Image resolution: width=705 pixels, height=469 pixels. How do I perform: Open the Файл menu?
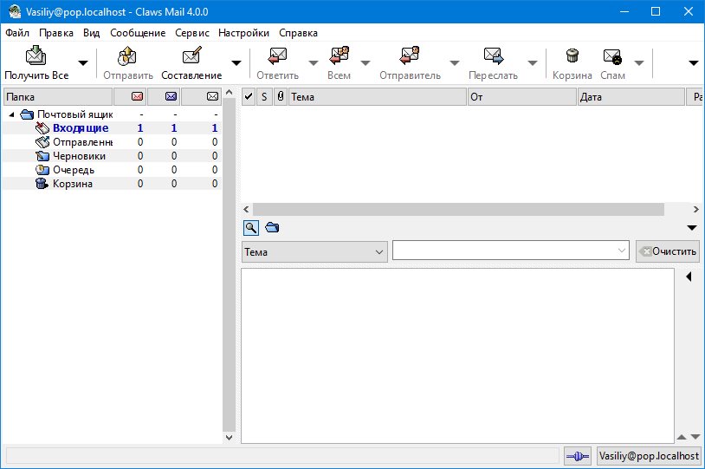17,33
